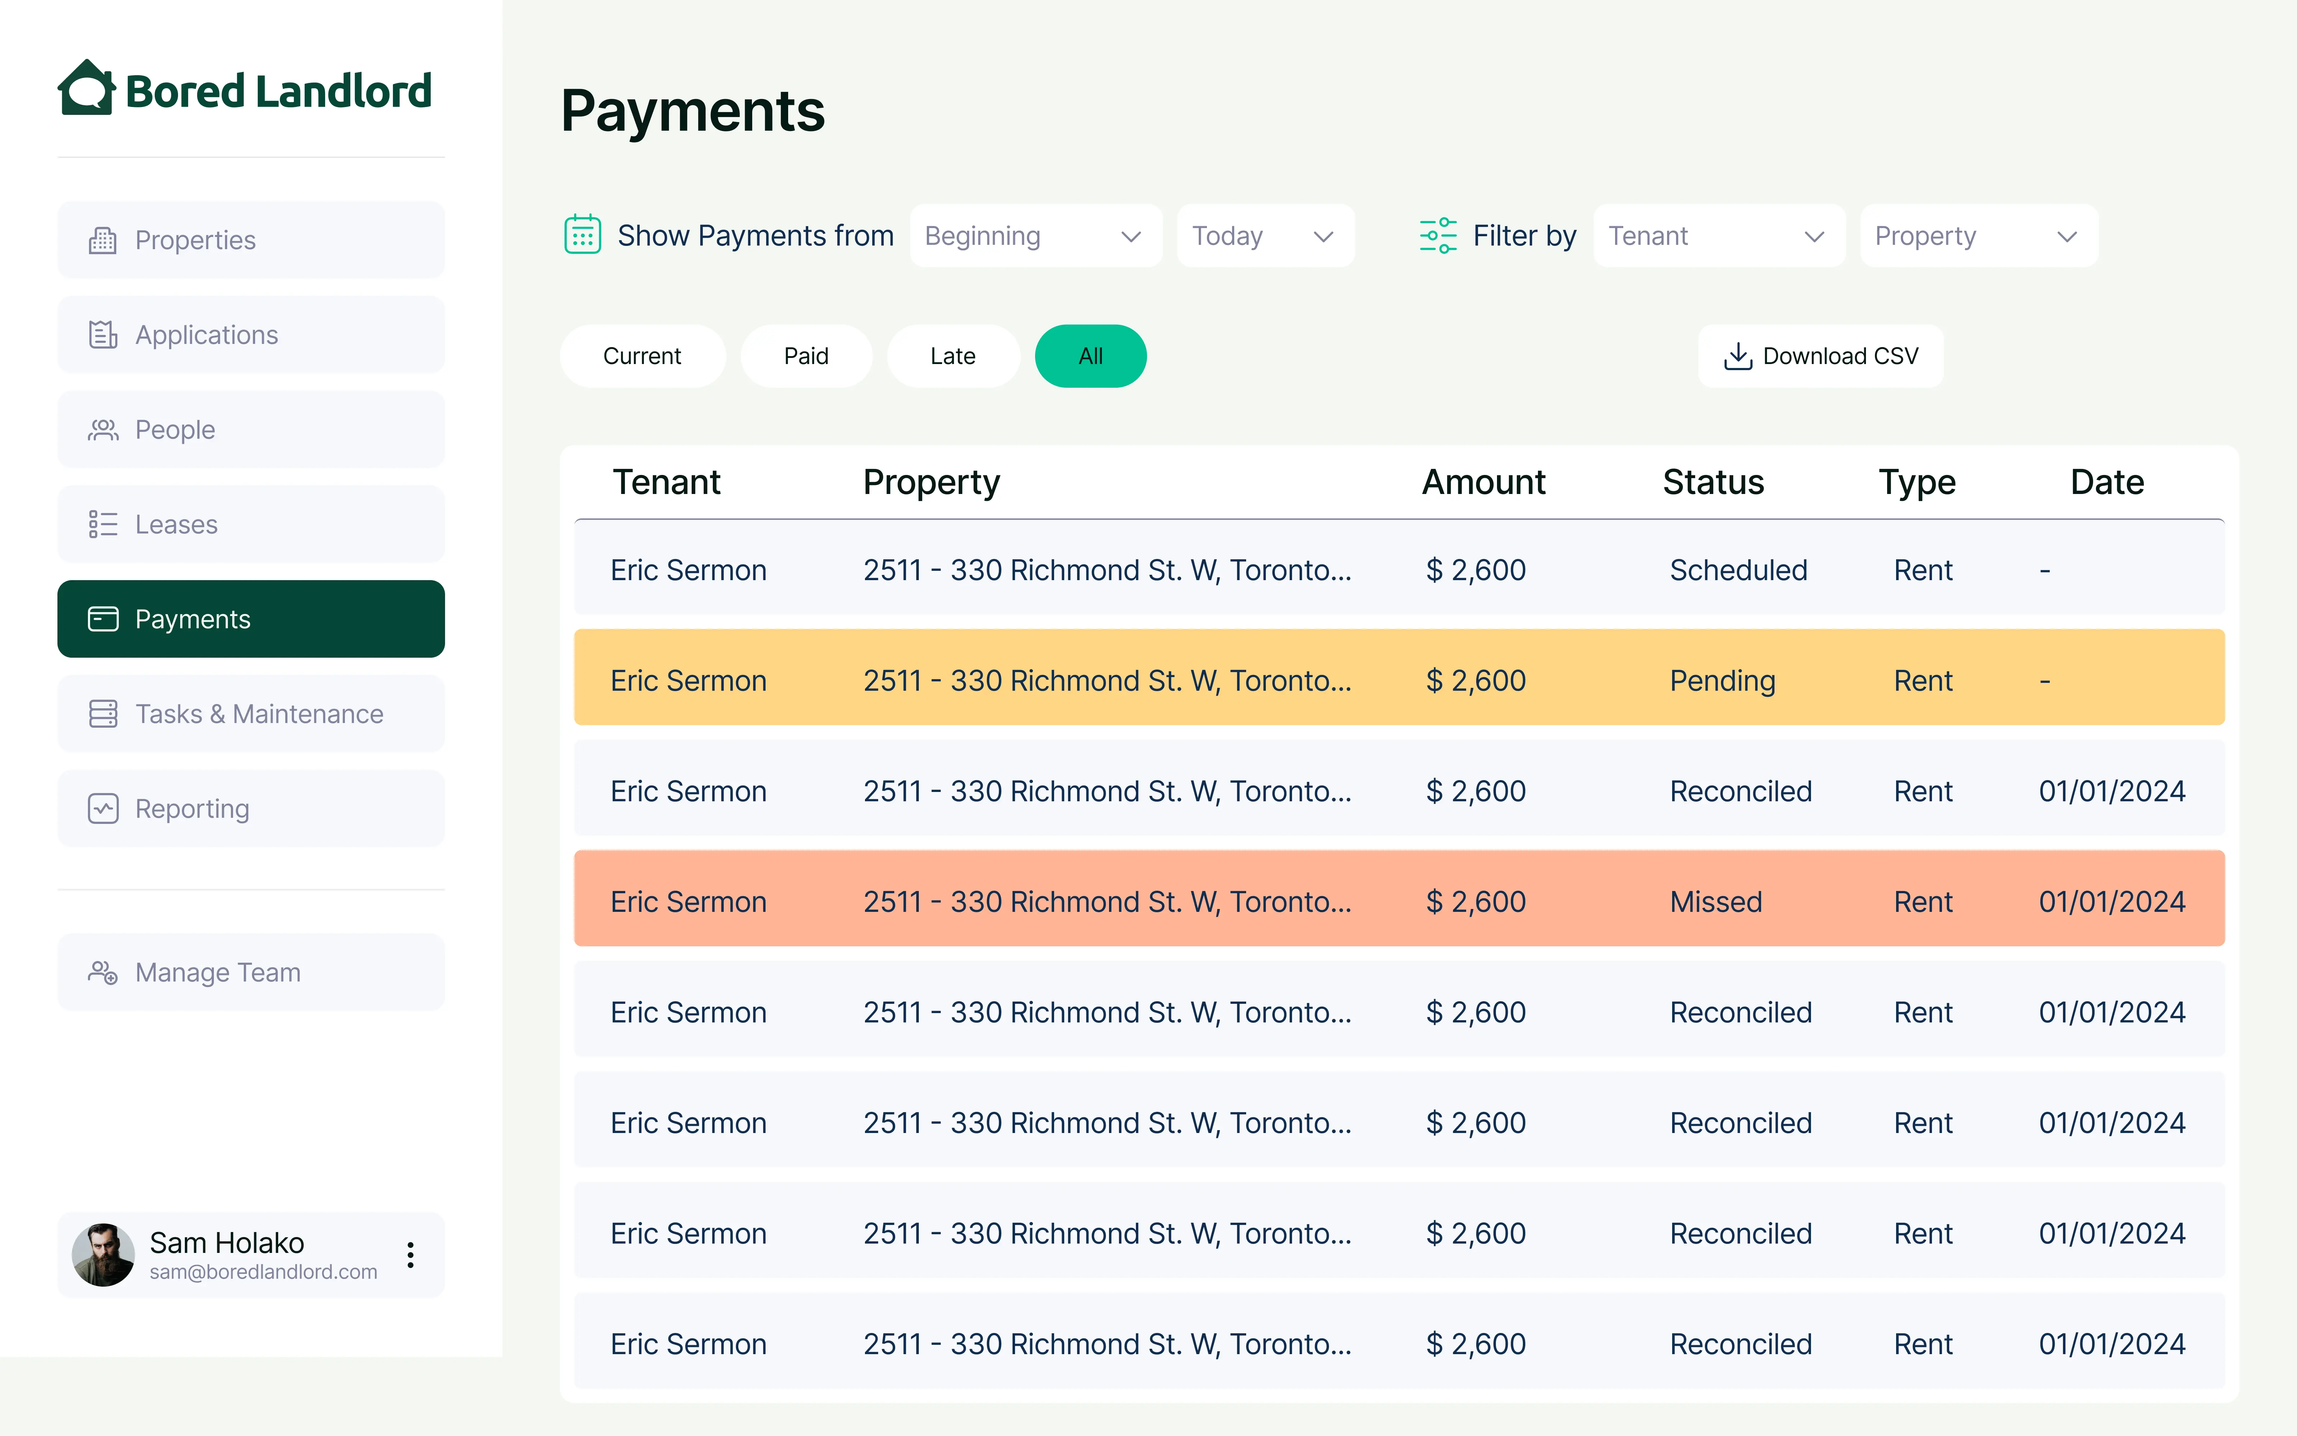Click the Amount column header
The image size is (2297, 1436).
[x=1484, y=482]
